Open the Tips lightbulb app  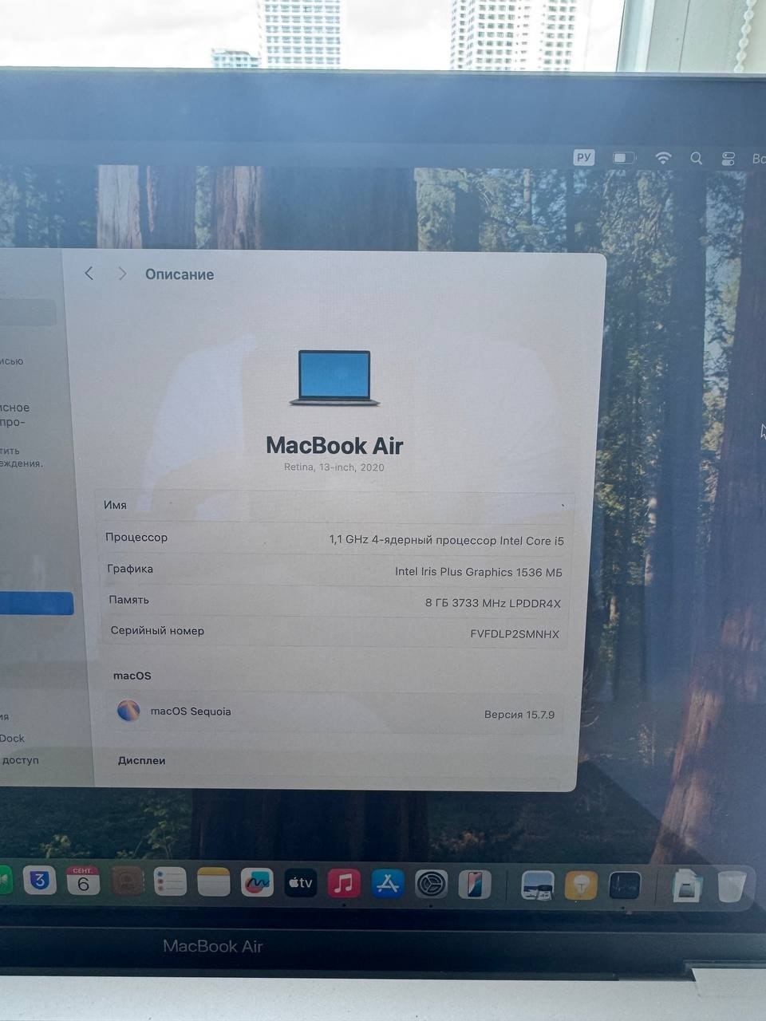[581, 885]
